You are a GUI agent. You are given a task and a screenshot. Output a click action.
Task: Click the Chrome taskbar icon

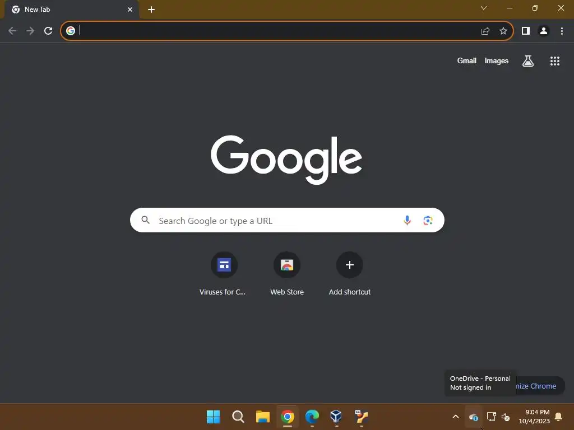point(288,417)
